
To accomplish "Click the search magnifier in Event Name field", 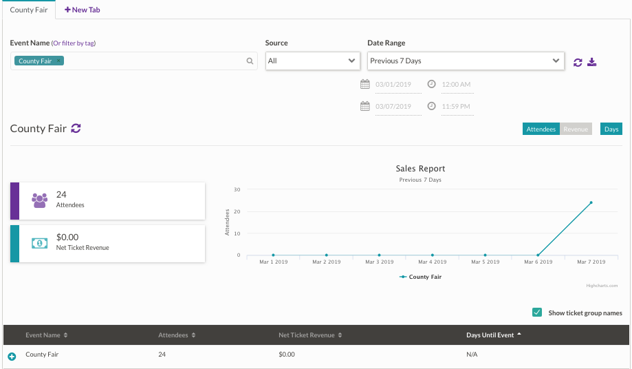I will (250, 61).
